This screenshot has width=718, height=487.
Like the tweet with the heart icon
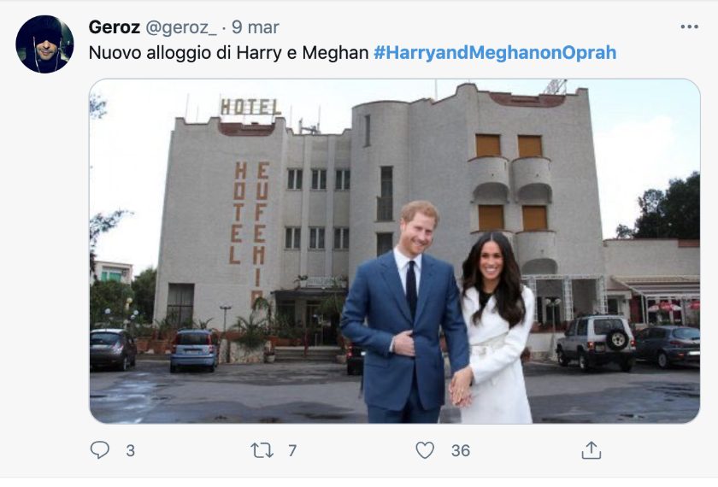point(425,450)
